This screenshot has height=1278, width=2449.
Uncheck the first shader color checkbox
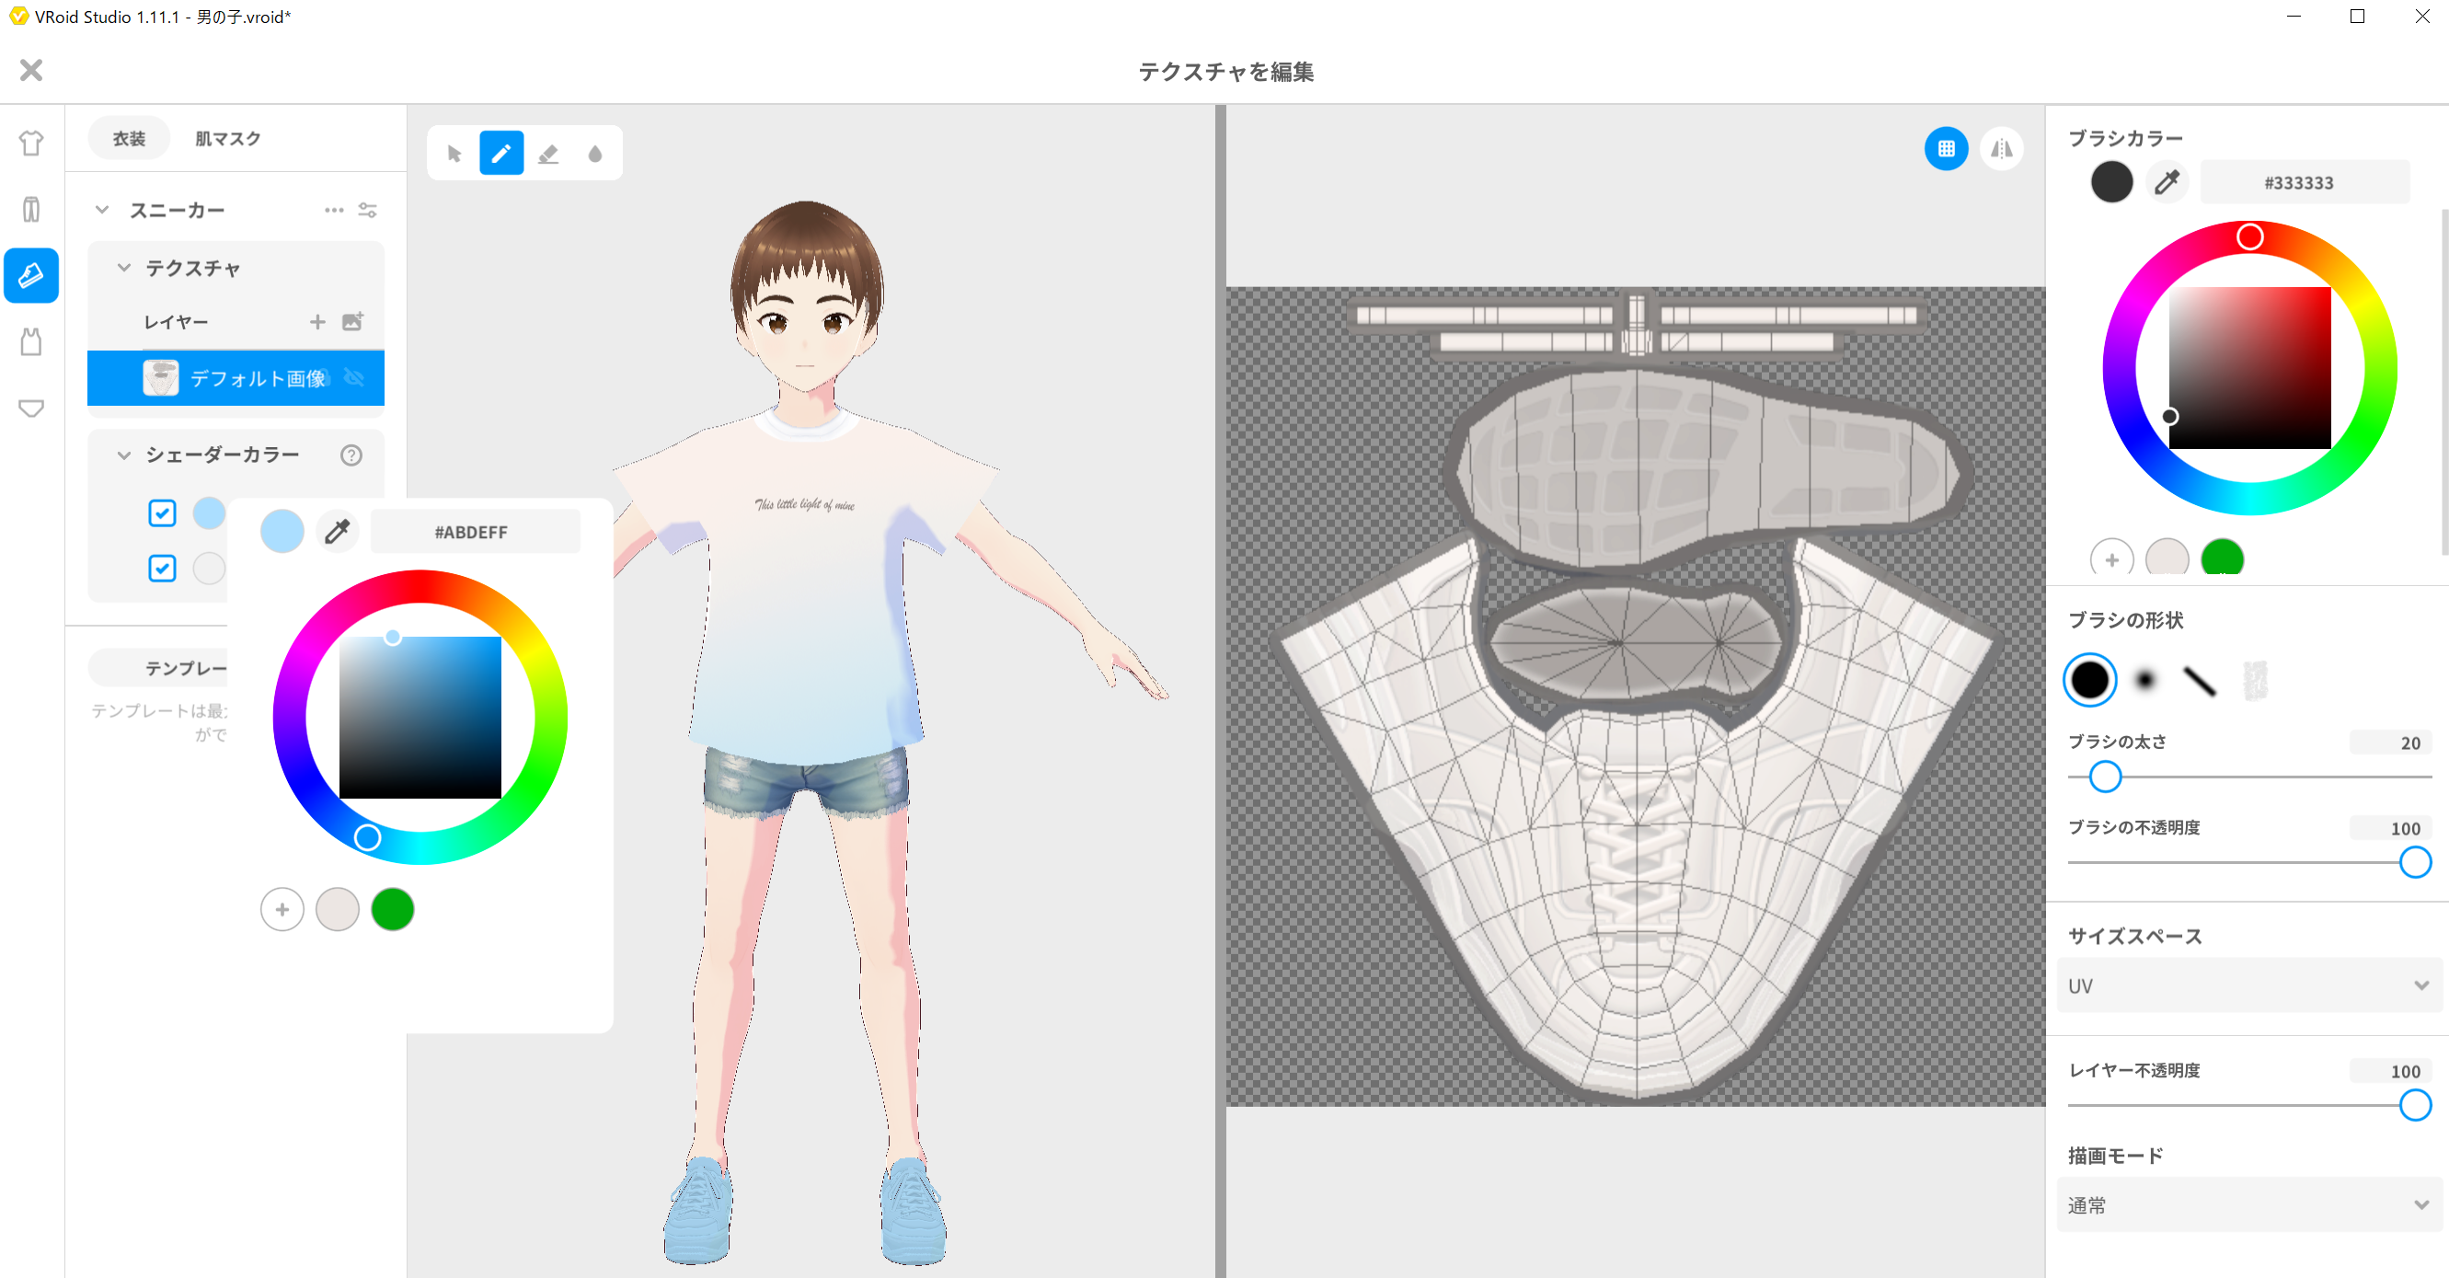coord(162,513)
